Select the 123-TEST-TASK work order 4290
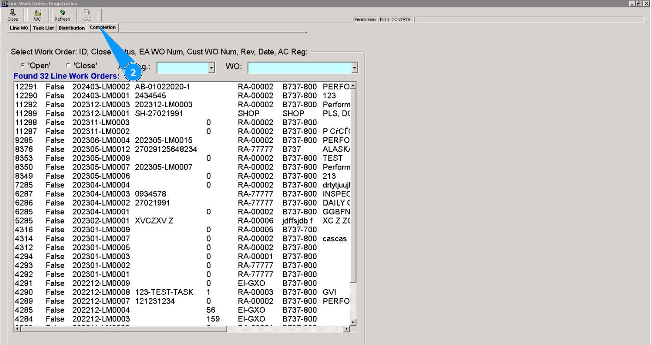The height and width of the screenshot is (345, 651). click(182, 292)
